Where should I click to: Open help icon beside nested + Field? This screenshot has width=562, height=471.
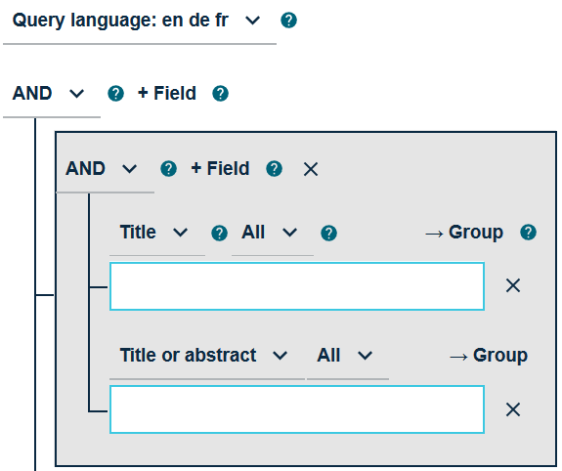click(x=275, y=169)
